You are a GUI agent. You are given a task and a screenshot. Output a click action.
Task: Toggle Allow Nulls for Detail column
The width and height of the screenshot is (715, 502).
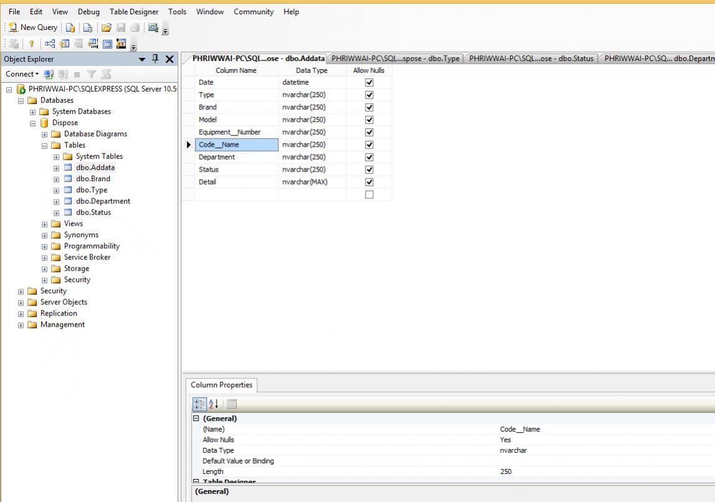coord(369,182)
